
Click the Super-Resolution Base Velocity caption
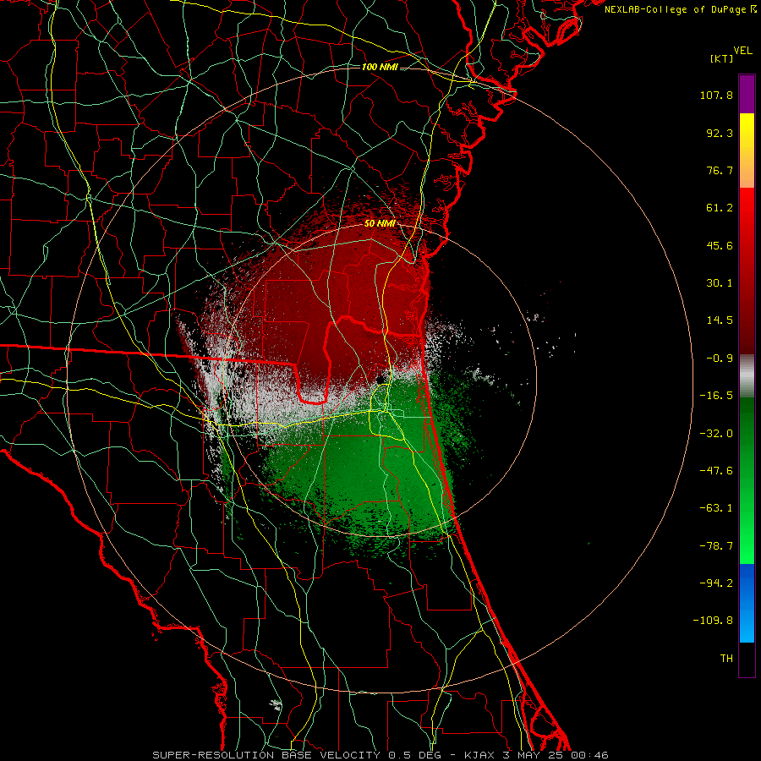380,755
